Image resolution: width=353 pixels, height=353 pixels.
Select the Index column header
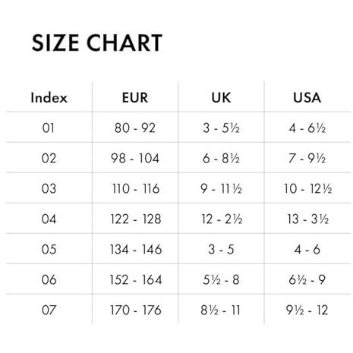pos(49,98)
